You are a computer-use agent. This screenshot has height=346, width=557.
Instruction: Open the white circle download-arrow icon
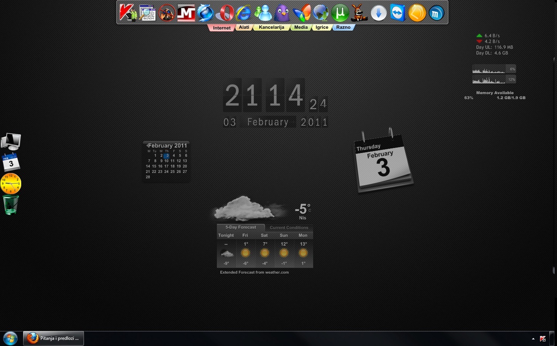(379, 13)
